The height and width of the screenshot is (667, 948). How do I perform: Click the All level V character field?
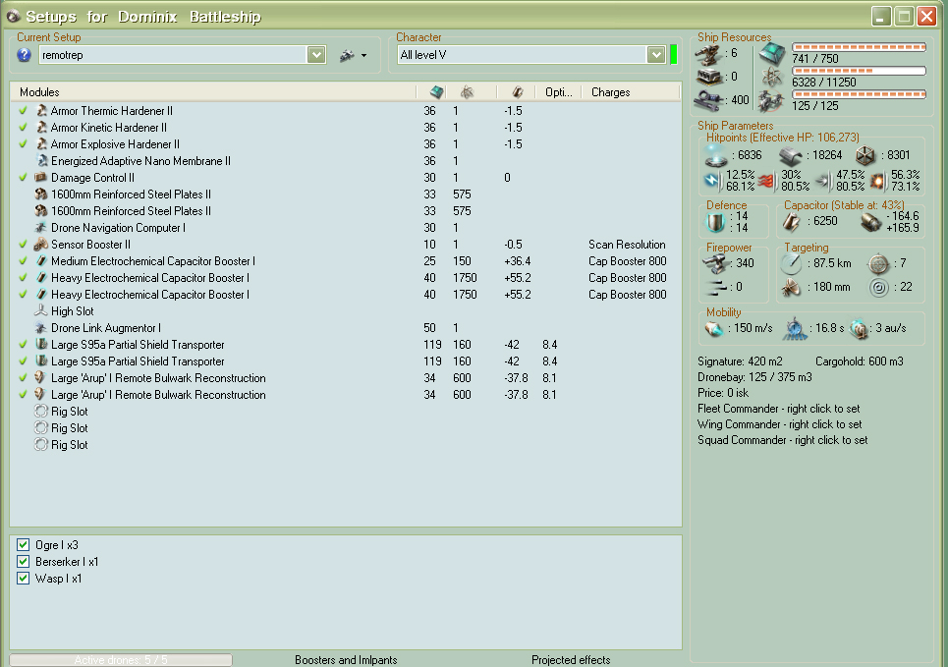(x=523, y=55)
